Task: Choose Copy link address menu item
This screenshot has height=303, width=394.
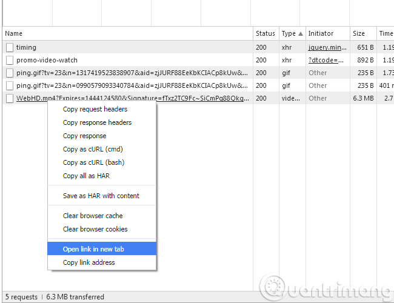Action: [x=88, y=262]
